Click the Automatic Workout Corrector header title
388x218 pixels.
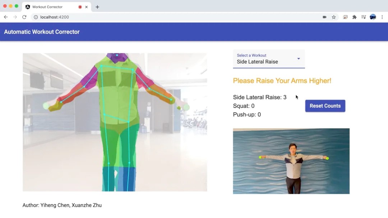click(x=42, y=32)
